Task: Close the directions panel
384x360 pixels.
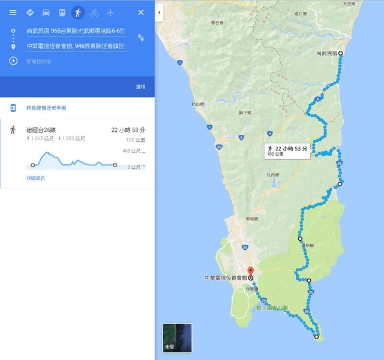Action: [141, 13]
